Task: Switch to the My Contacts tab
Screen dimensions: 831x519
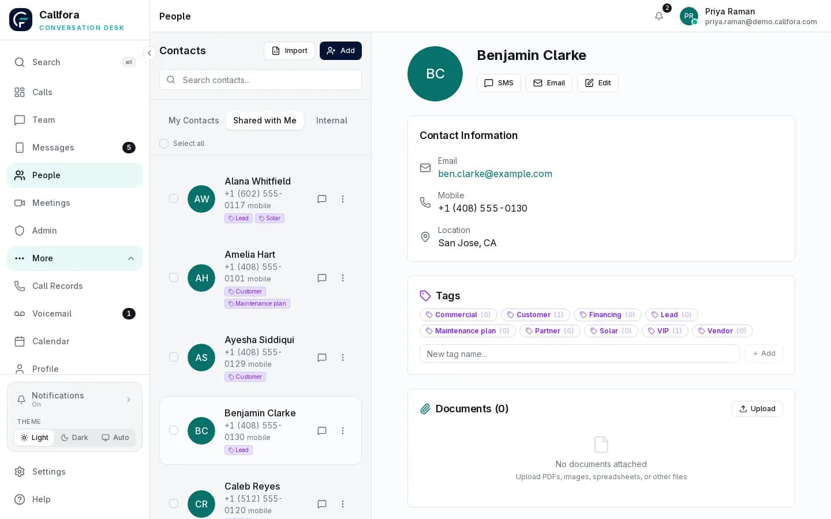Action: 194,121
